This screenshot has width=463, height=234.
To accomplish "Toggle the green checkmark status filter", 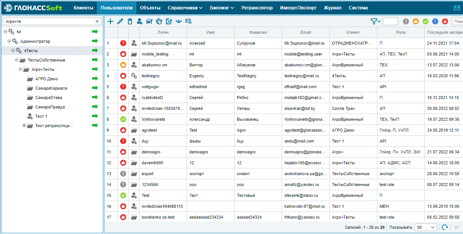I will tap(425, 21).
